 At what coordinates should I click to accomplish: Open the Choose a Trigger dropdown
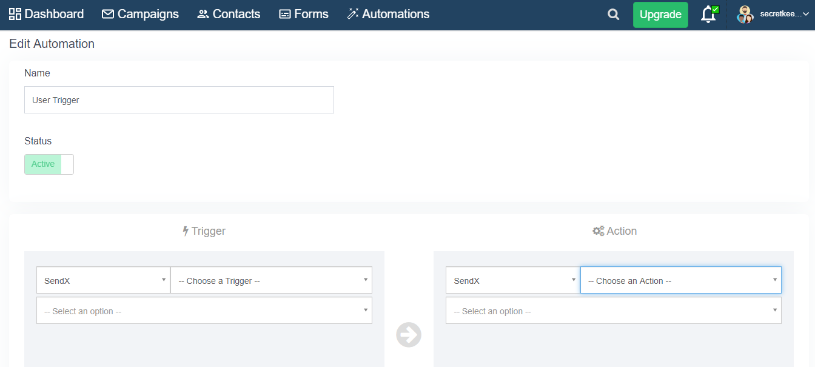(x=271, y=281)
